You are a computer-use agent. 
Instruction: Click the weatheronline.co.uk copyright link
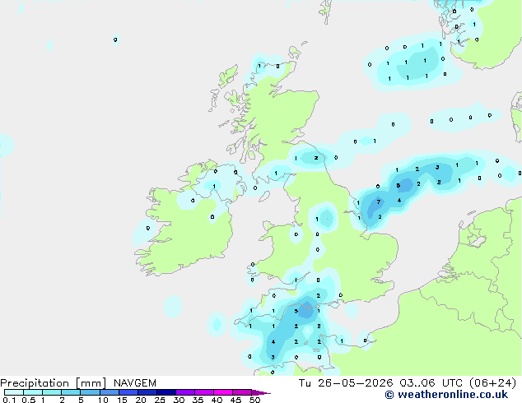[446, 395]
